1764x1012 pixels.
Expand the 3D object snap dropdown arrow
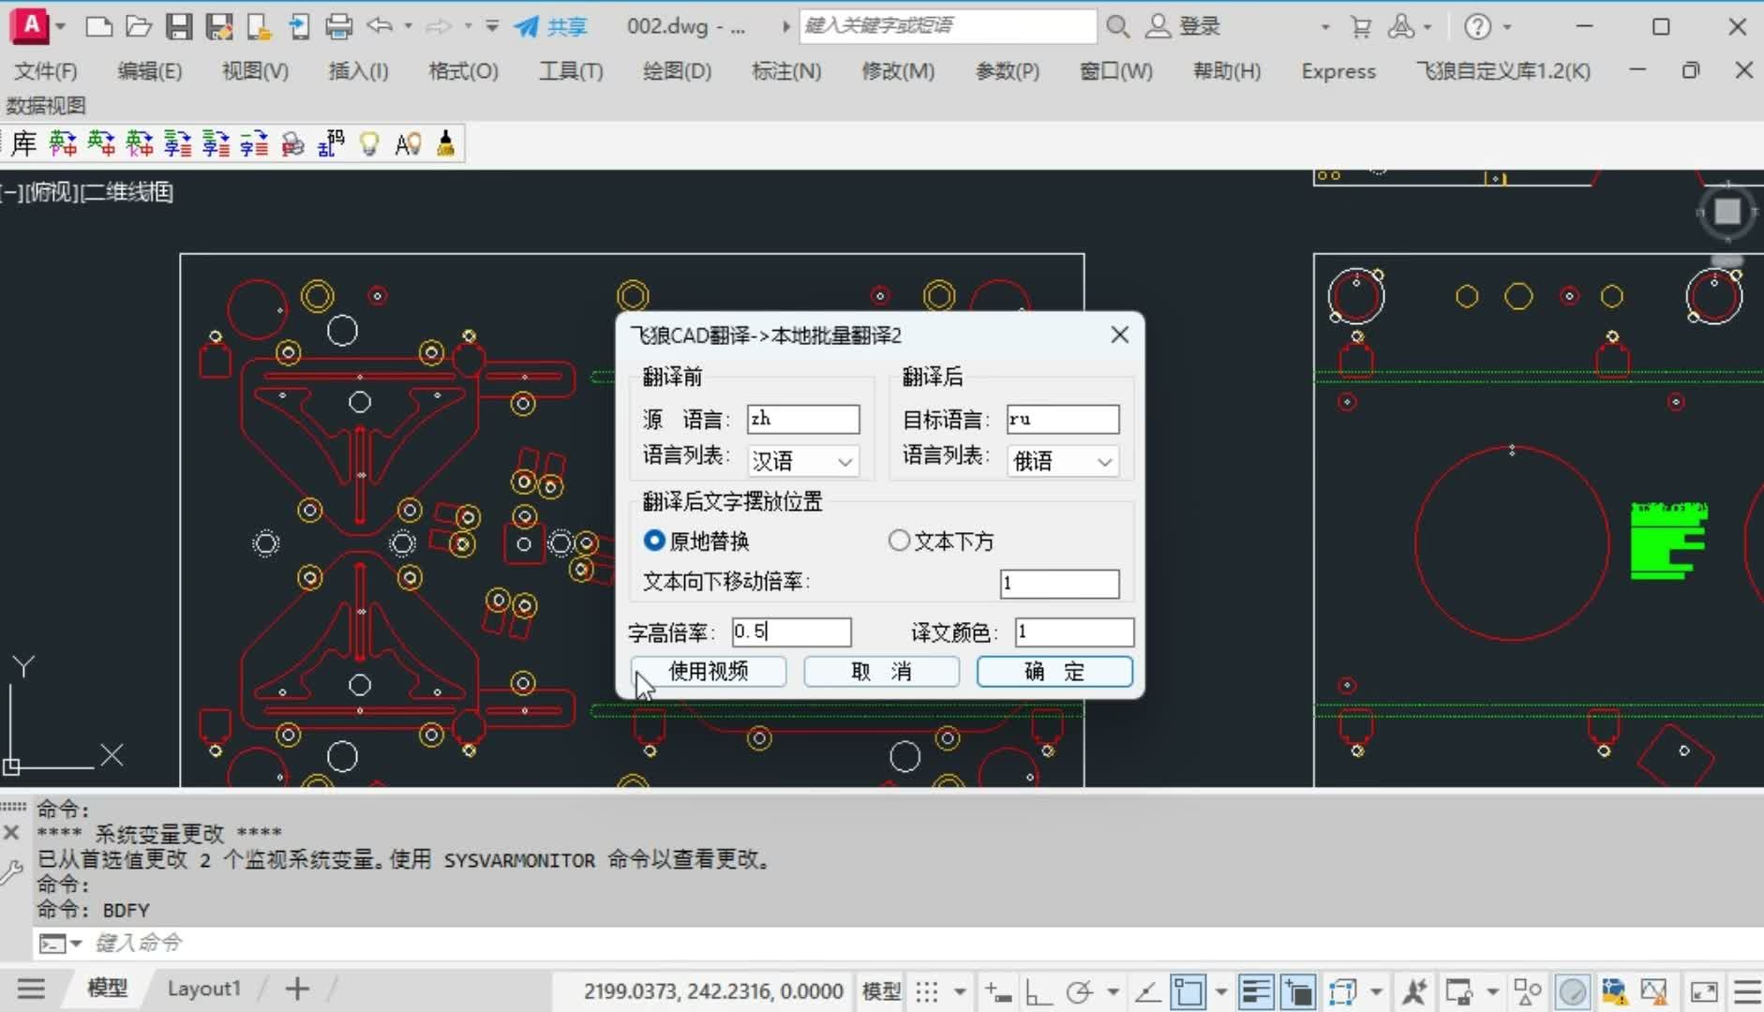[1376, 991]
